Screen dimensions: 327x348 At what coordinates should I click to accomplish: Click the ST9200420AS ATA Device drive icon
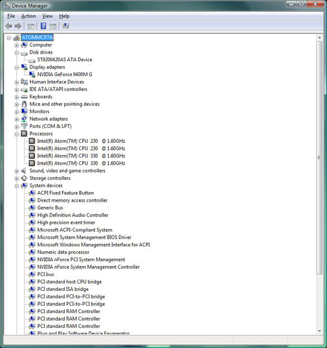(x=32, y=60)
